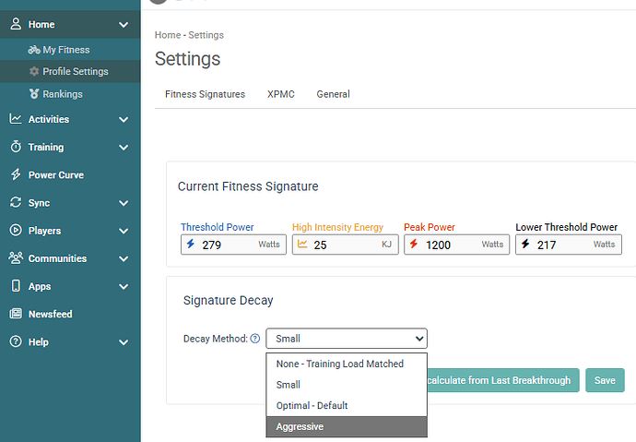Click the Save button
Image resolution: width=636 pixels, height=442 pixels.
[605, 380]
